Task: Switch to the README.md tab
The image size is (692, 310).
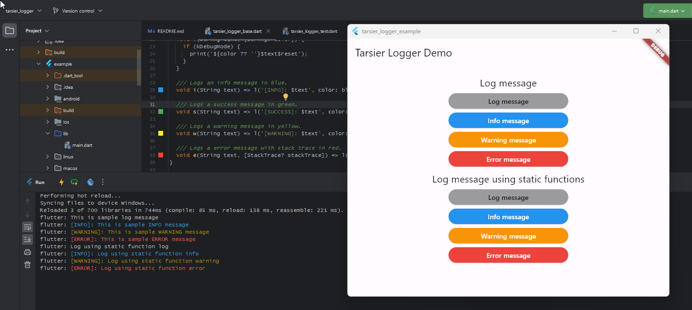Action: click(166, 31)
